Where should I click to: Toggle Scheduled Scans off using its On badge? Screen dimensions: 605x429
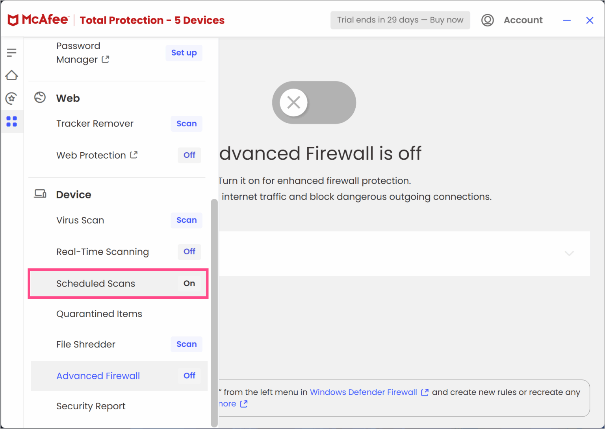[189, 283]
